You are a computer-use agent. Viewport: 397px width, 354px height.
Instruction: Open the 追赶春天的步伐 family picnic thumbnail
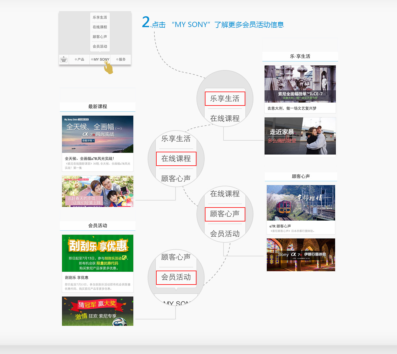pos(98,191)
